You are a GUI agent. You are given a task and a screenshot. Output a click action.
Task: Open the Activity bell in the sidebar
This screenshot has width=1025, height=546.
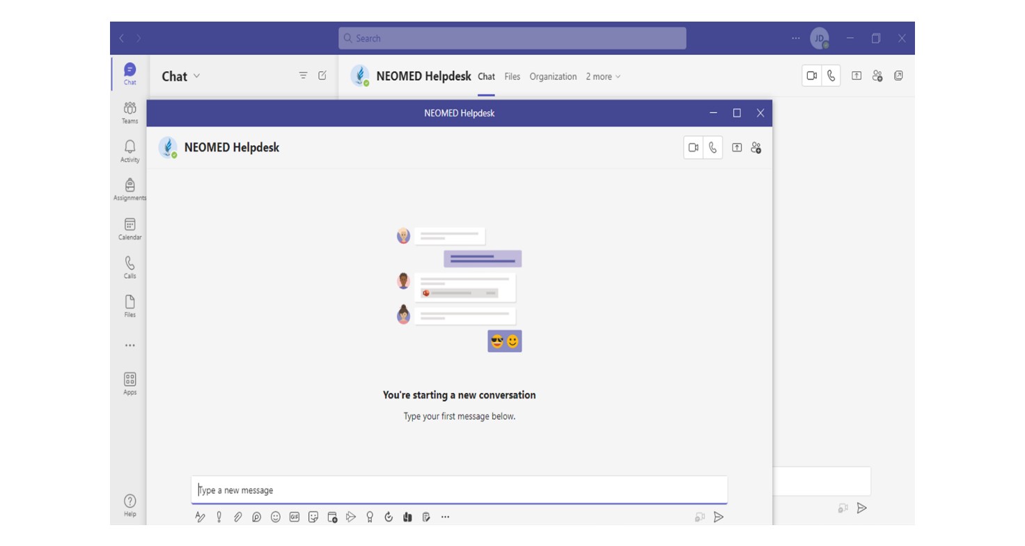[130, 150]
